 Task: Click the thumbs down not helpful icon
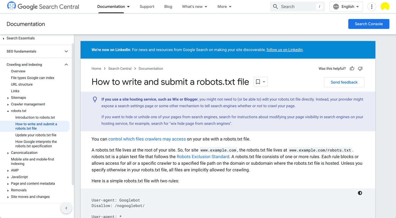(360, 68)
